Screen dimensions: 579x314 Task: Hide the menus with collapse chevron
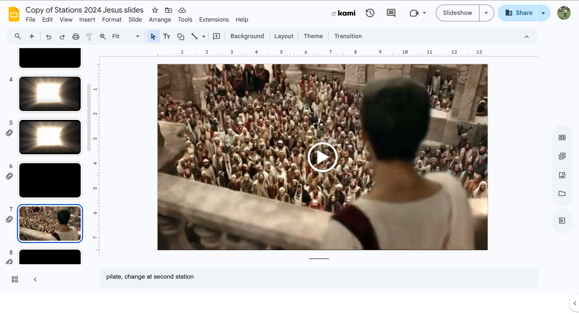pos(527,37)
